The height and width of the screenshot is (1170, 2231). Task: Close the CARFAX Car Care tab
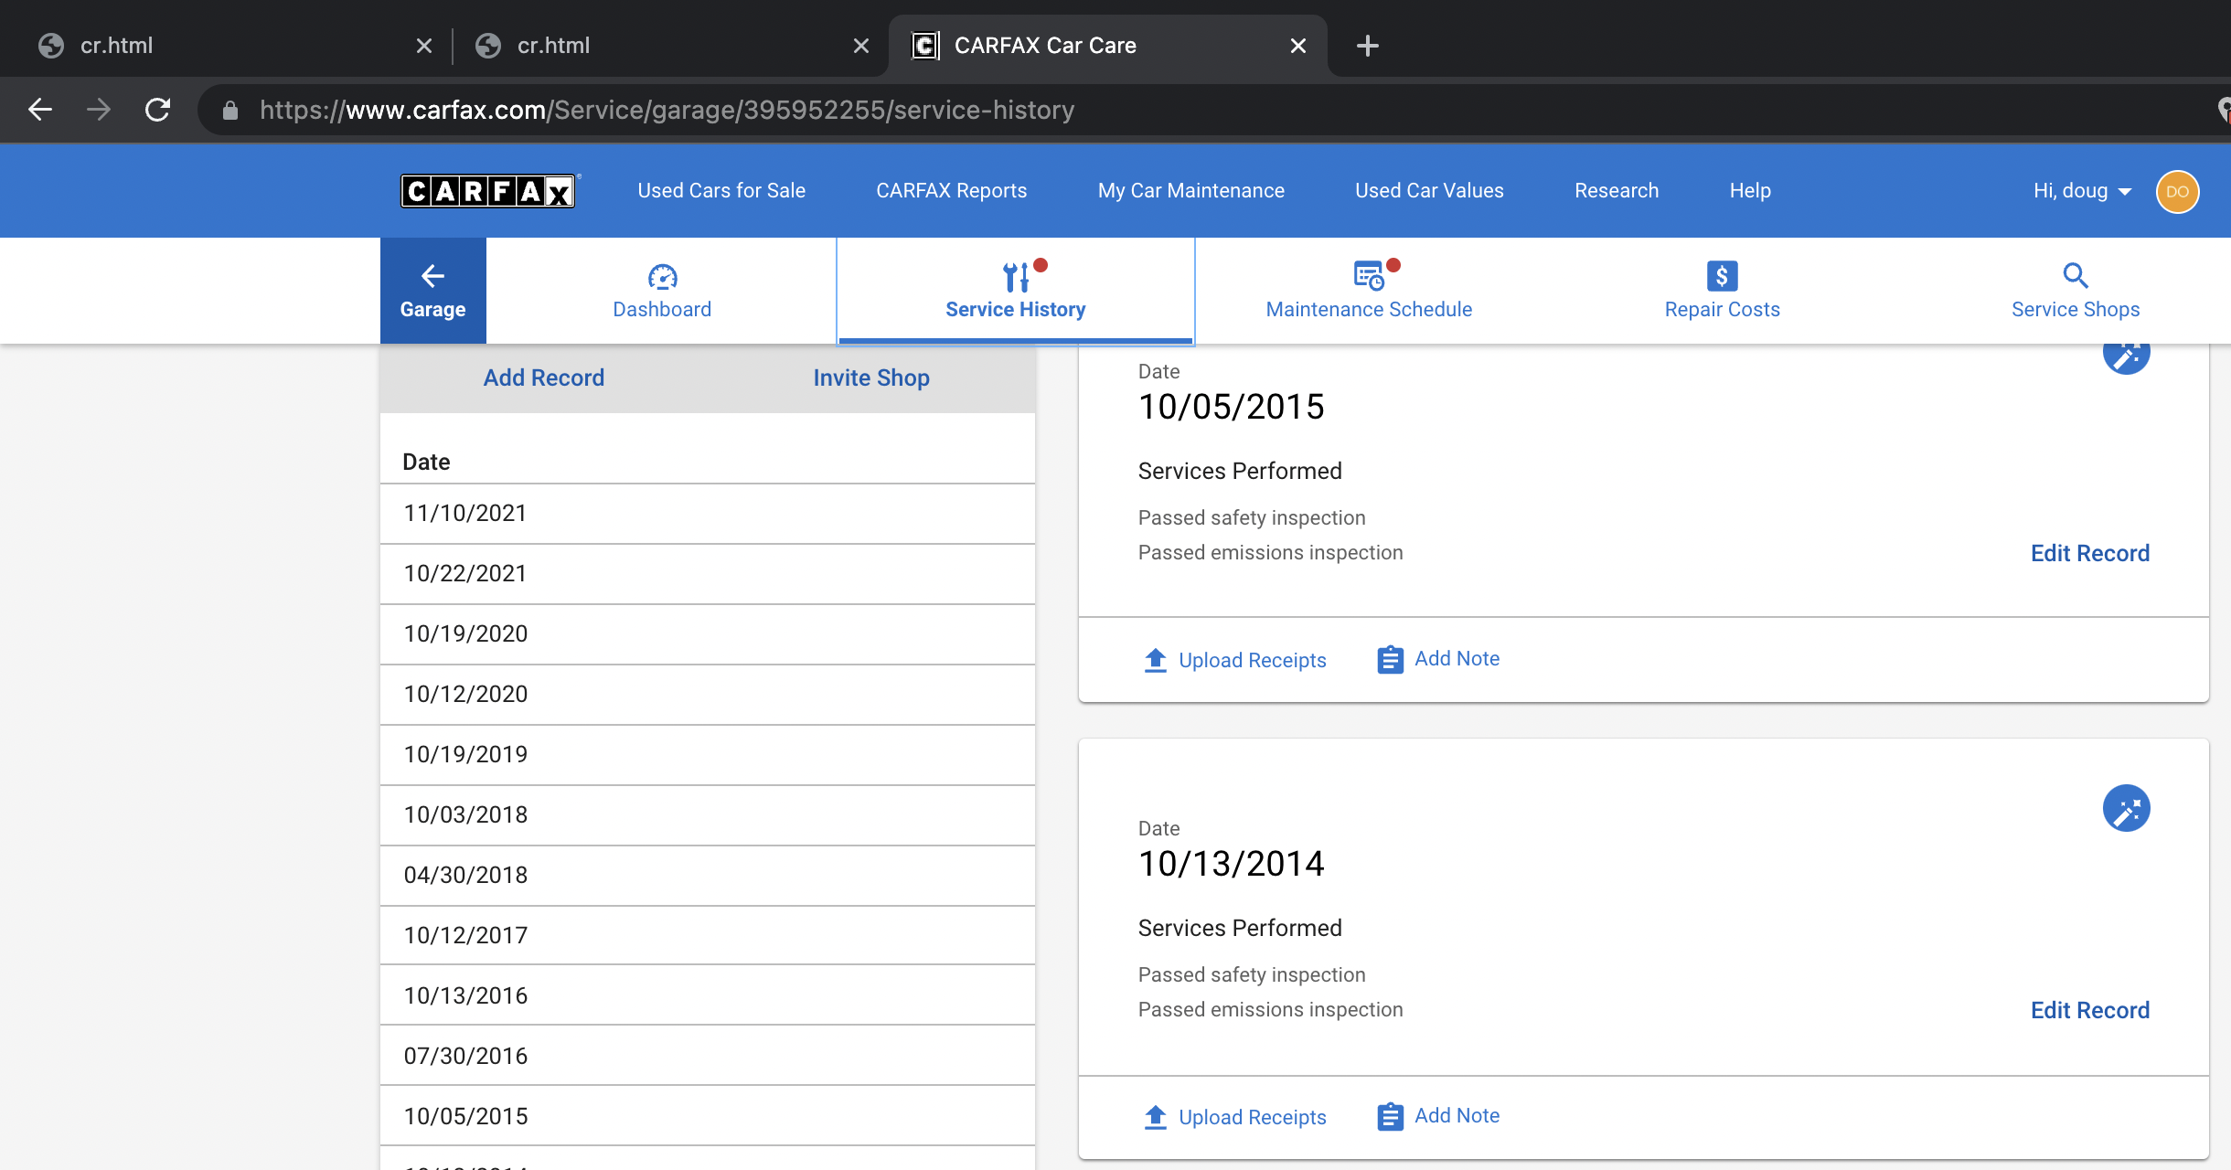(1297, 46)
